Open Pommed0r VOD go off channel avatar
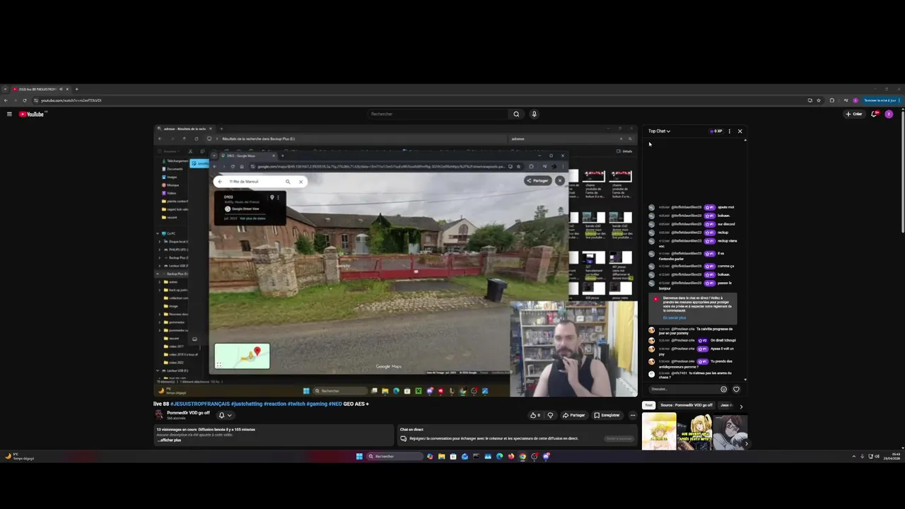 159,415
